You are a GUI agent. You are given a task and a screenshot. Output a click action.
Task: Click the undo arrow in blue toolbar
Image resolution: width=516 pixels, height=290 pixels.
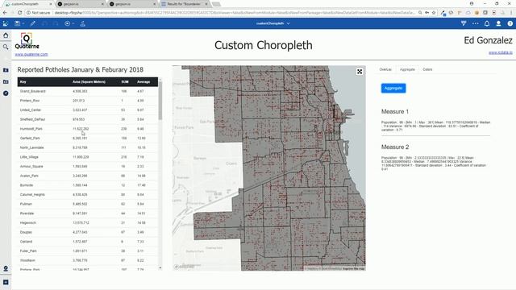[44, 23]
